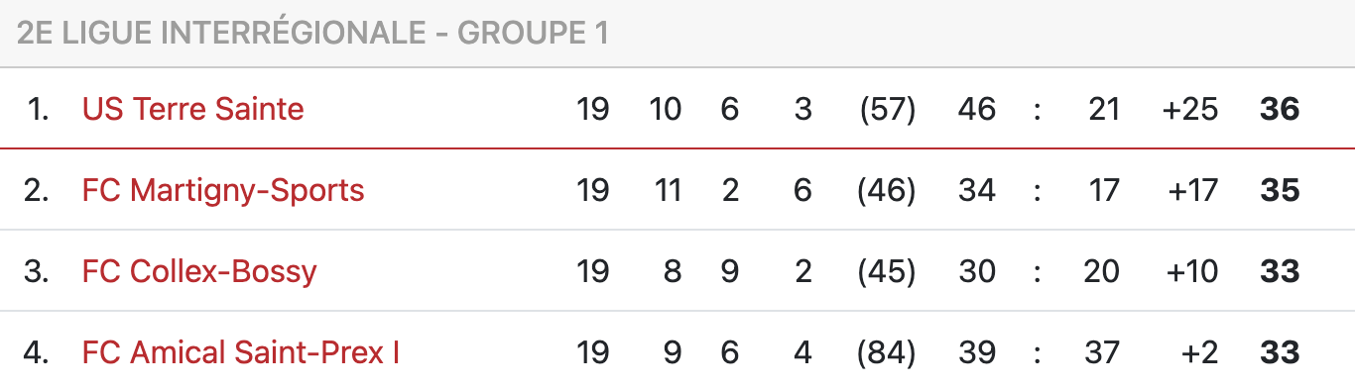Click the +10 goal difference value
Screen dimensions: 1355x388
click(x=1190, y=270)
